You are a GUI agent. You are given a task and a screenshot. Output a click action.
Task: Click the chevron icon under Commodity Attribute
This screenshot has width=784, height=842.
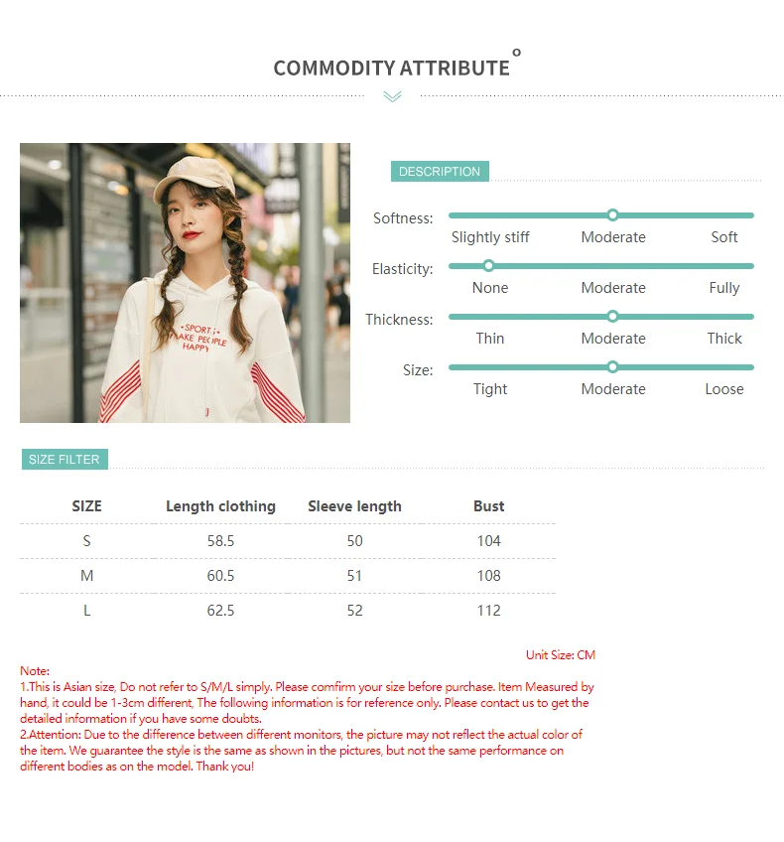tap(392, 96)
